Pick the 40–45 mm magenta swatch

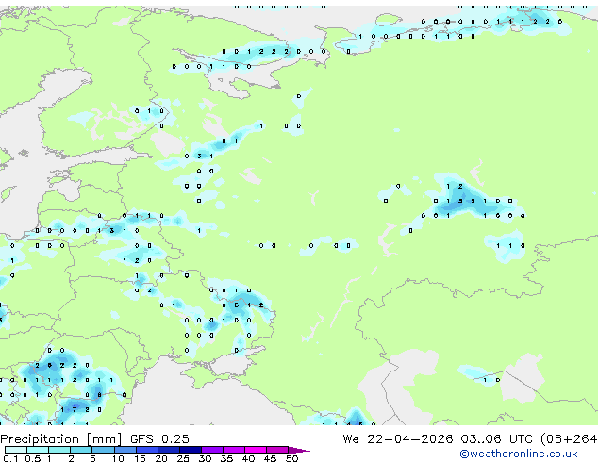coord(256,450)
